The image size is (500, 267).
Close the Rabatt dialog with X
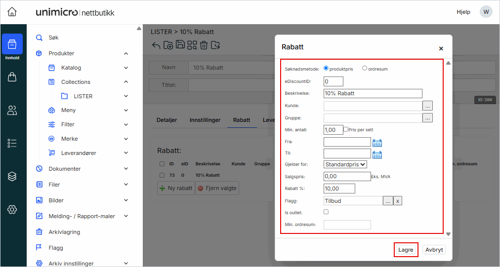(441, 48)
